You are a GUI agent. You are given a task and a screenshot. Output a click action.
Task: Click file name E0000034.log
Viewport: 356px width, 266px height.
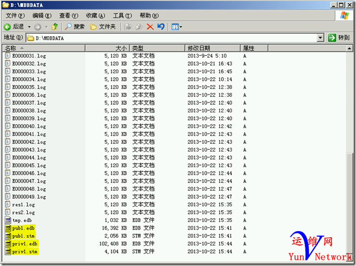pos(29,79)
